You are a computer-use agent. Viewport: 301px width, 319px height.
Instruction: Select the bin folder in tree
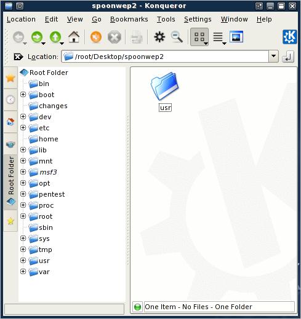pyautogui.click(x=39, y=84)
